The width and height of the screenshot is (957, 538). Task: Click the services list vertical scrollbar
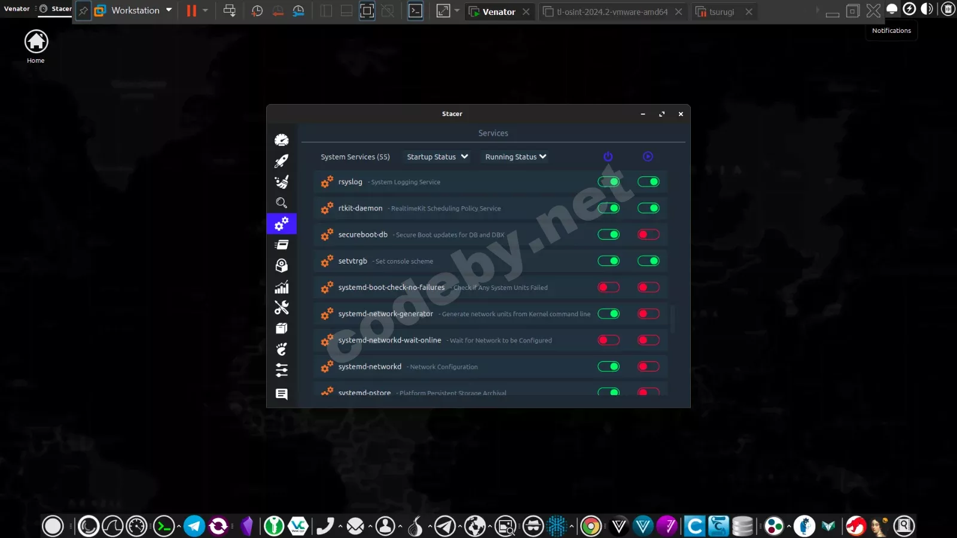672,320
